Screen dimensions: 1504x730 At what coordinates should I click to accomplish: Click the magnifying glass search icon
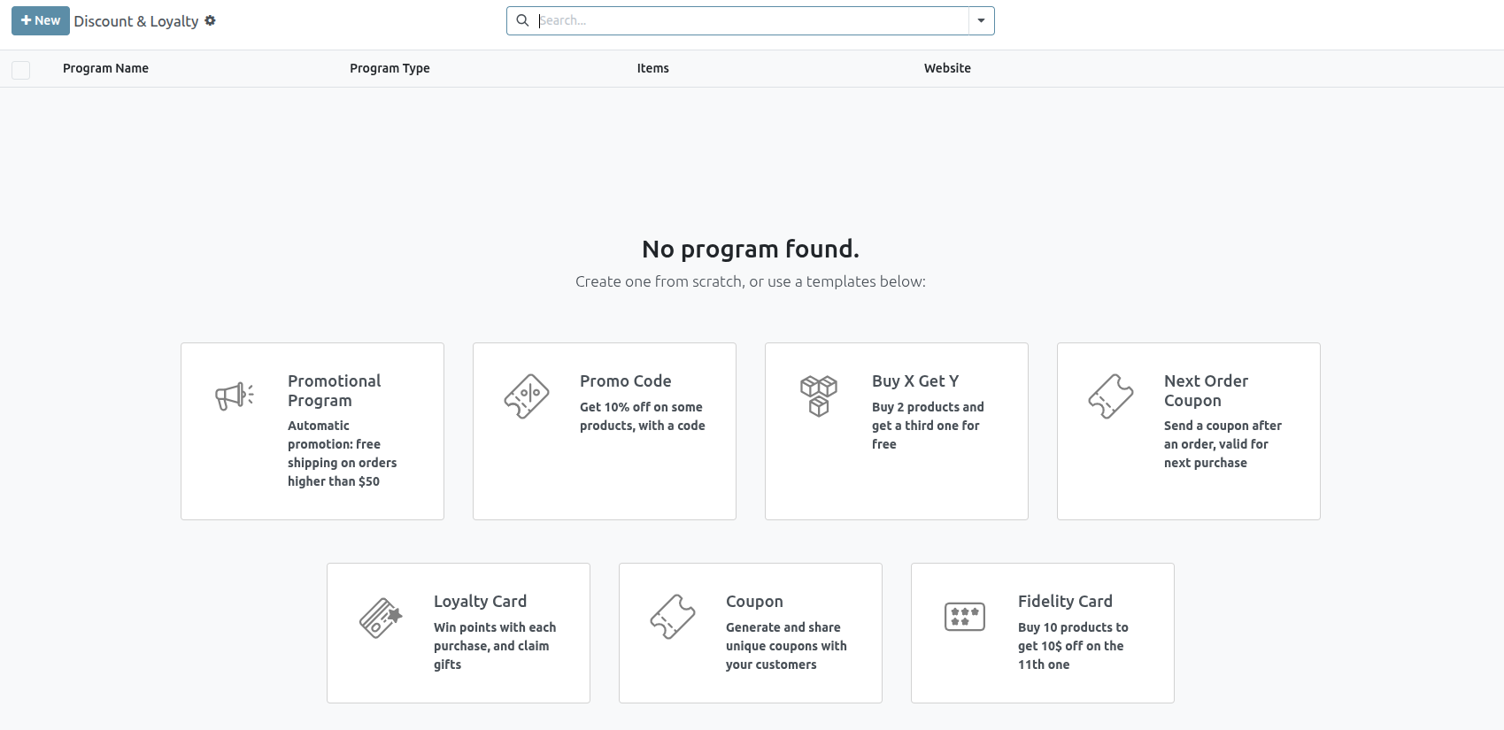click(x=522, y=20)
